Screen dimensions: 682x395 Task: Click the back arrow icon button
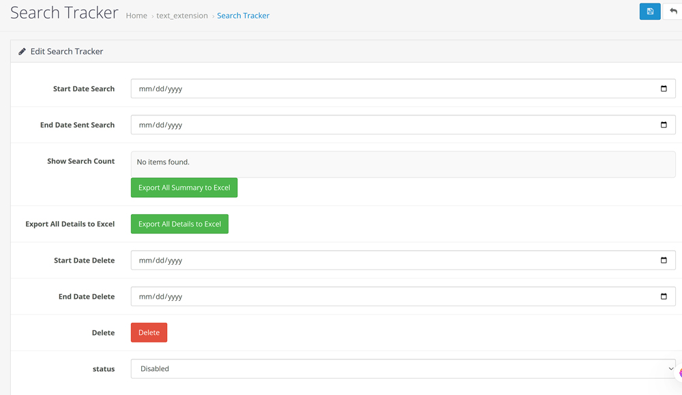pos(673,12)
